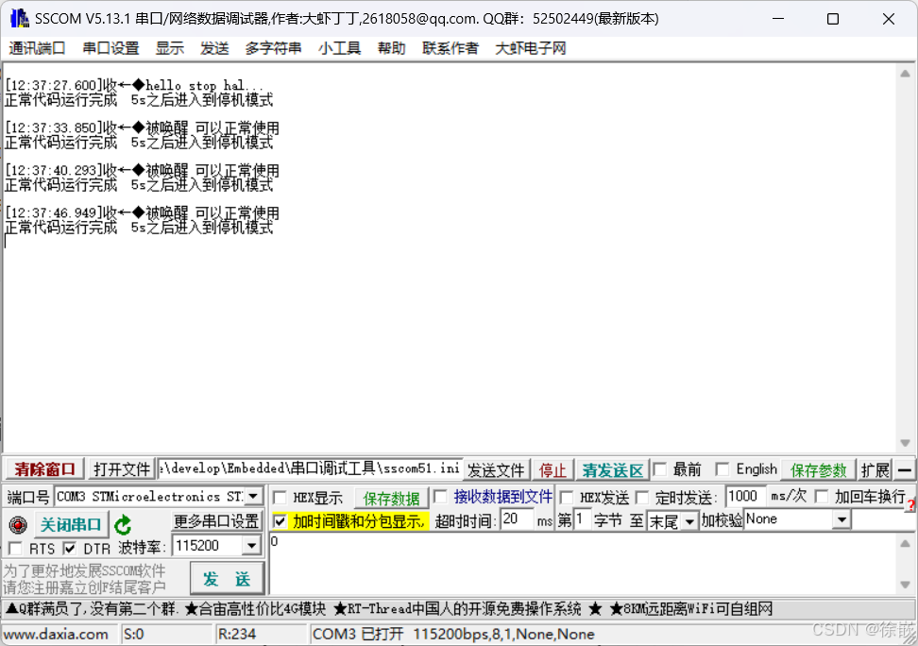918x646 pixels.
Task: Disable 加时间戳和分包显示 option
Action: pyautogui.click(x=280, y=519)
